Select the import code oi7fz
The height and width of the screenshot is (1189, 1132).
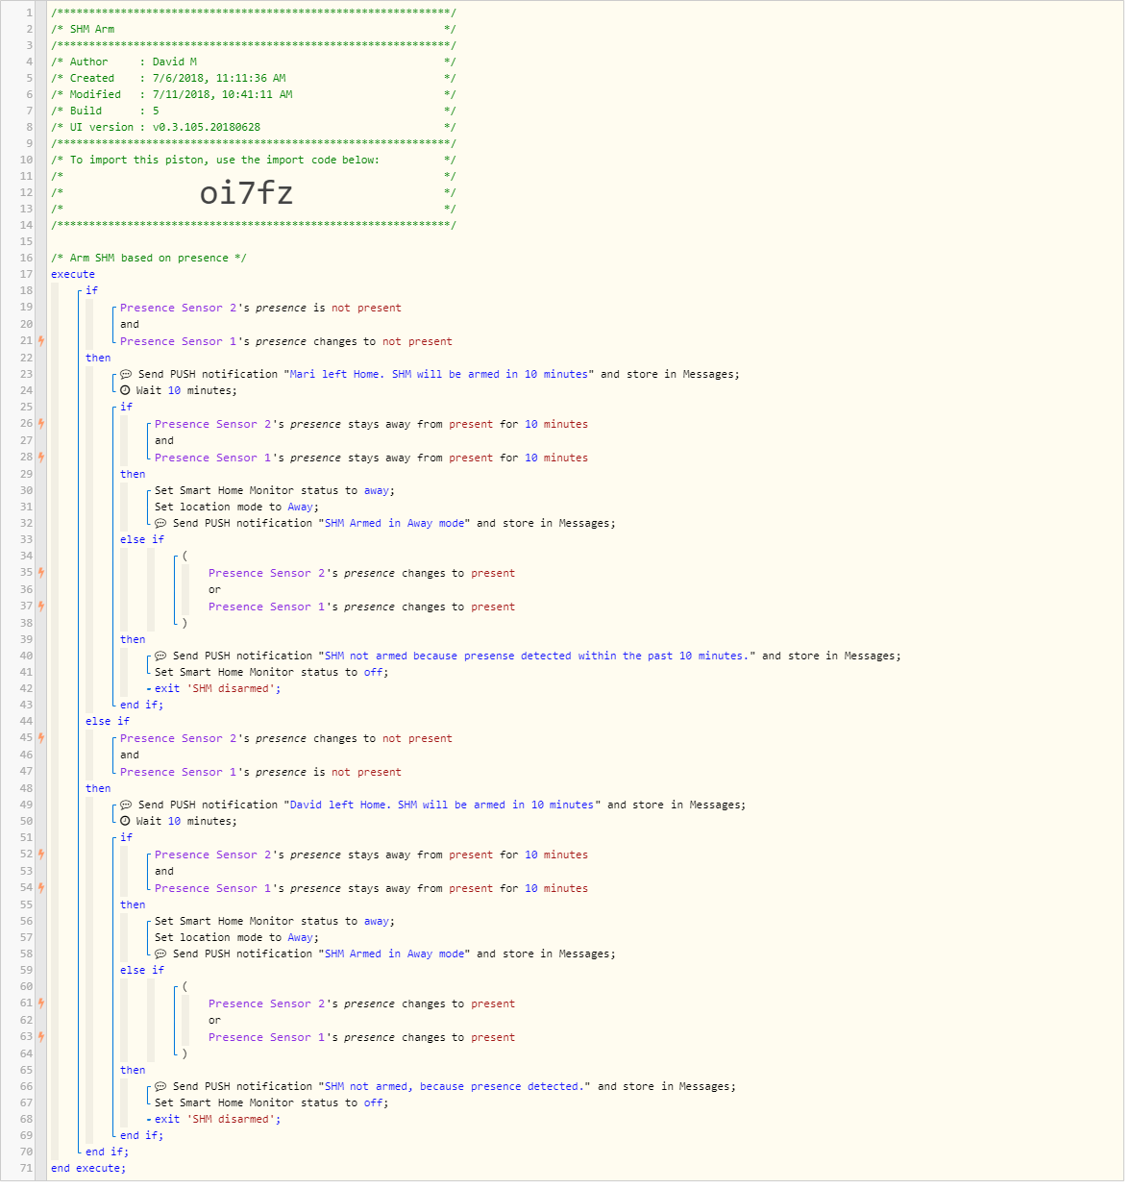click(x=246, y=193)
